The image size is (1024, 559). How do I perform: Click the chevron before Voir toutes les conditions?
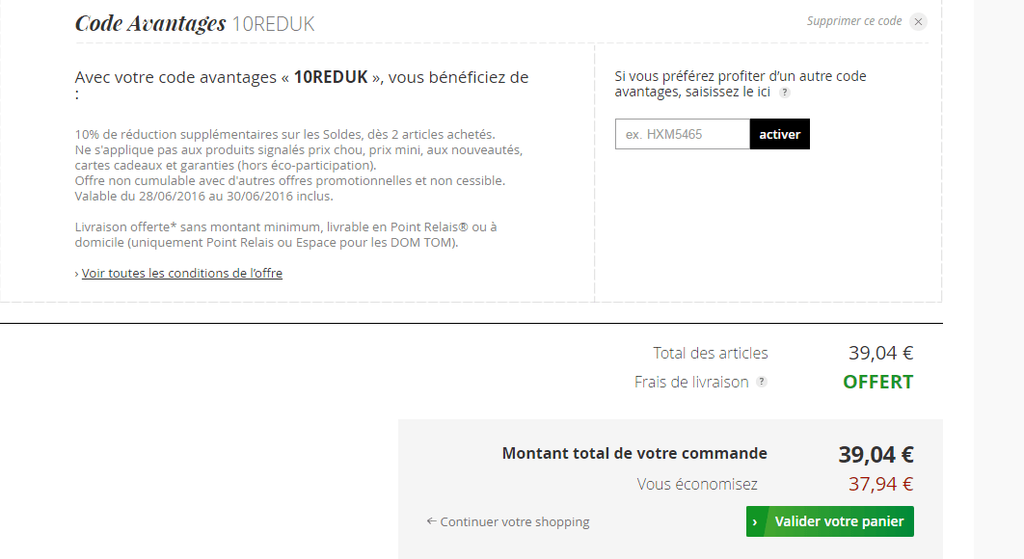pyautogui.click(x=77, y=274)
